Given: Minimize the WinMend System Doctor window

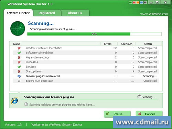Looking at the screenshot, I should [x=151, y=2].
